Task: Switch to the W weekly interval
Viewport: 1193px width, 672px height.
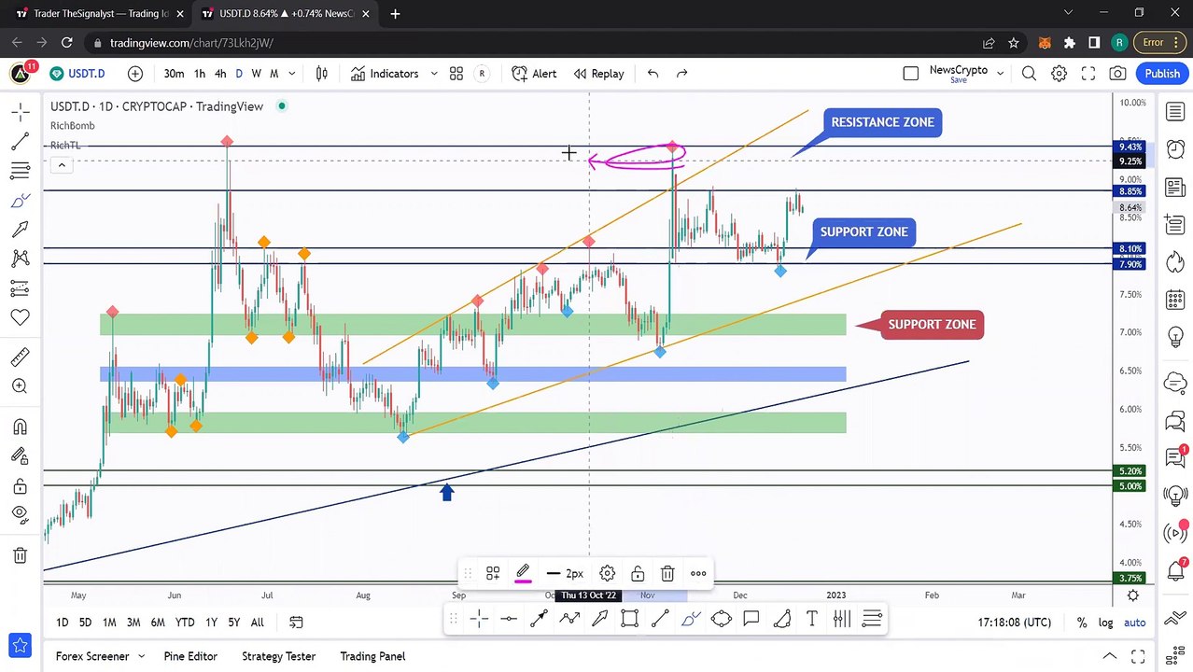Action: pos(256,74)
